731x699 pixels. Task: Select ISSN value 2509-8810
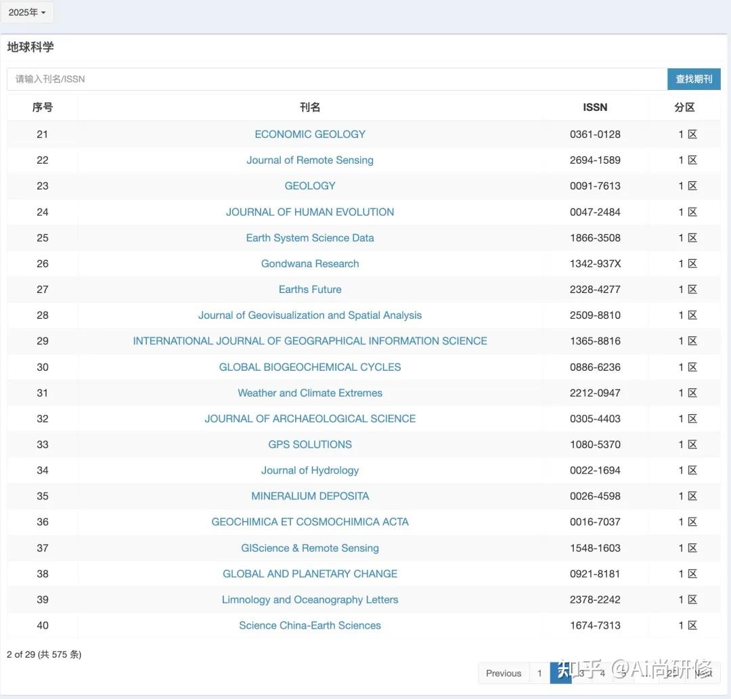tap(596, 315)
